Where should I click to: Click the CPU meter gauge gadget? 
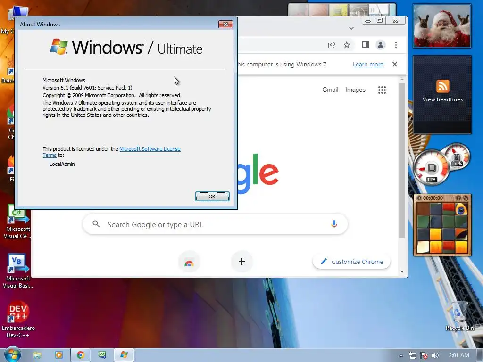coord(431,168)
